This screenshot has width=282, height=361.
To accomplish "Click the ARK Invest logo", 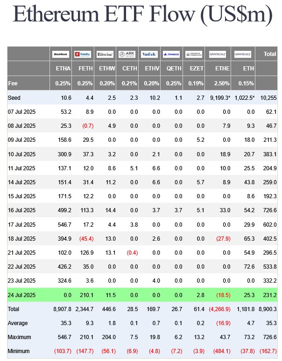I will (x=127, y=54).
